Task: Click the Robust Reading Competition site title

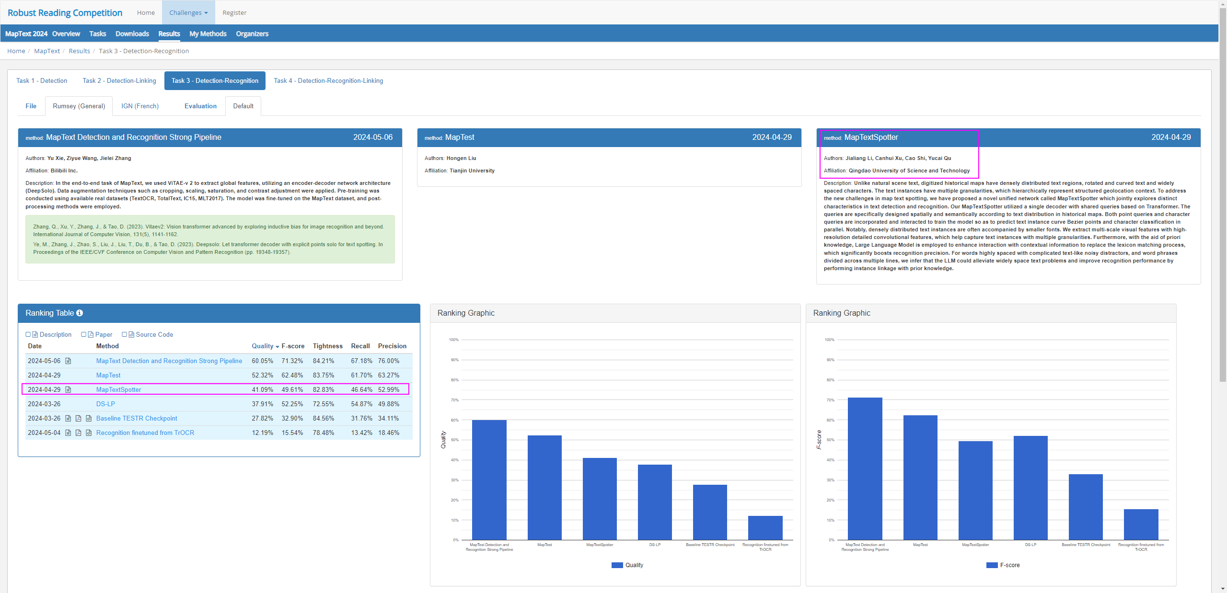Action: point(65,13)
